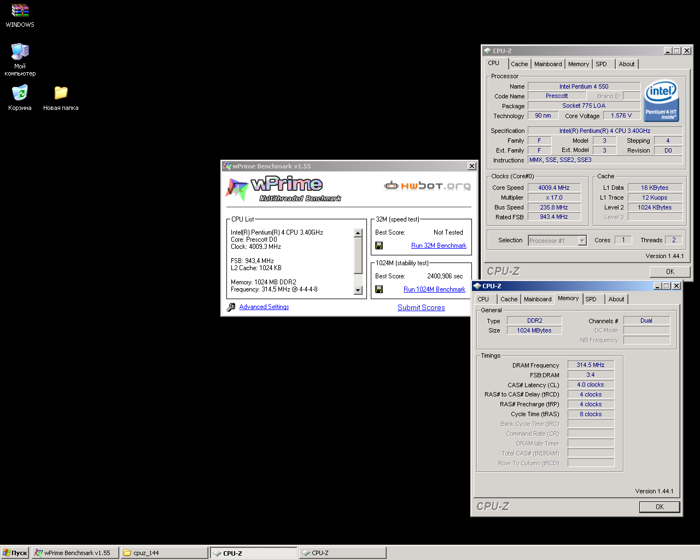This screenshot has width=700, height=560.
Task: Click the Prescott code name field
Action: [557, 96]
